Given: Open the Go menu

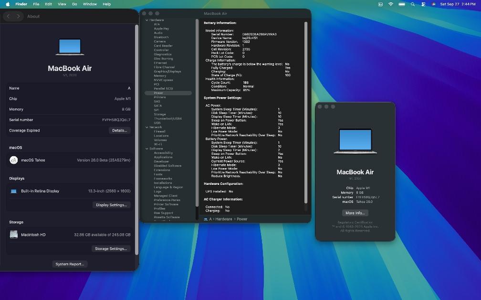Looking at the screenshot, I should click(74, 4).
